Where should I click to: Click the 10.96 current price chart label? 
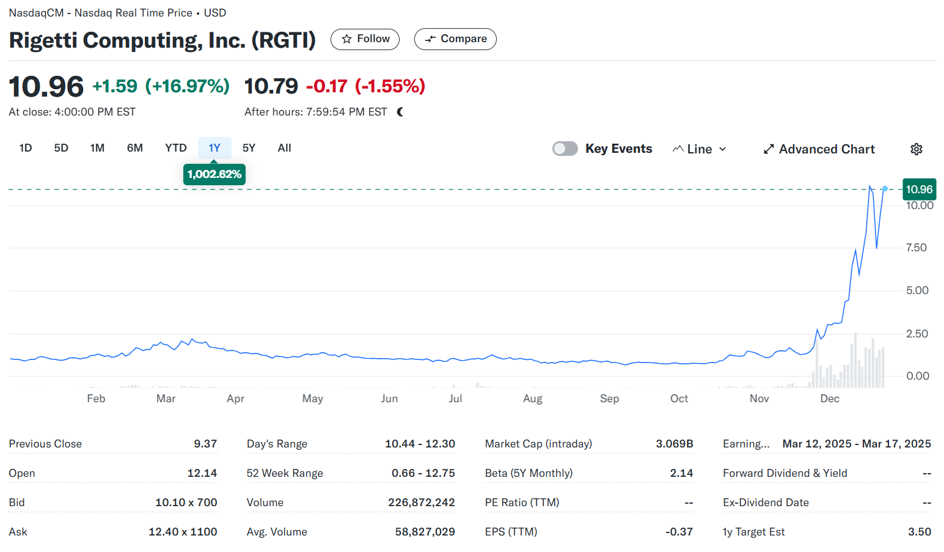click(x=919, y=190)
